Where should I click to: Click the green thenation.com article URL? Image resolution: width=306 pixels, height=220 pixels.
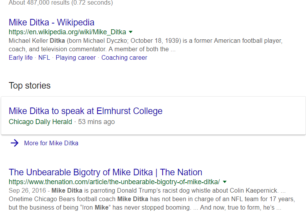point(114,182)
